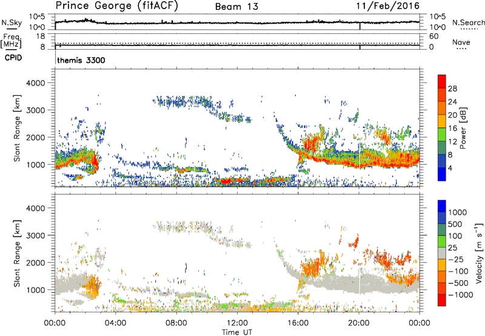Click the 'Slant Range [km]' label of the velocity panel

point(17,254)
